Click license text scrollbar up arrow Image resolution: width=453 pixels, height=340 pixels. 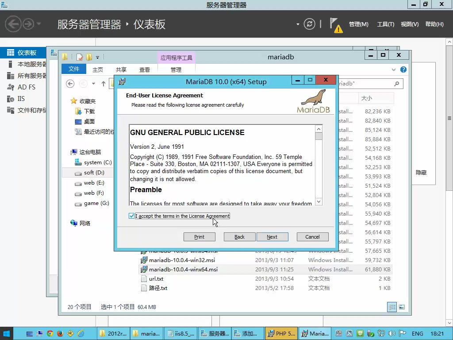(x=319, y=129)
